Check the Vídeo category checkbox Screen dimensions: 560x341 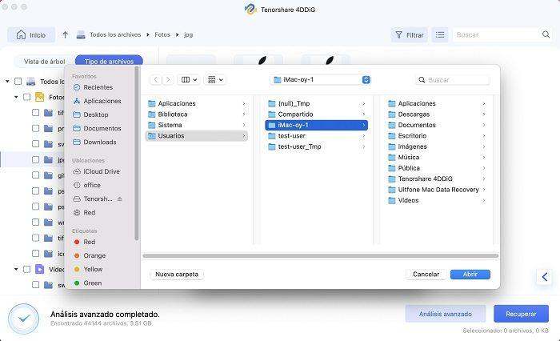26,269
